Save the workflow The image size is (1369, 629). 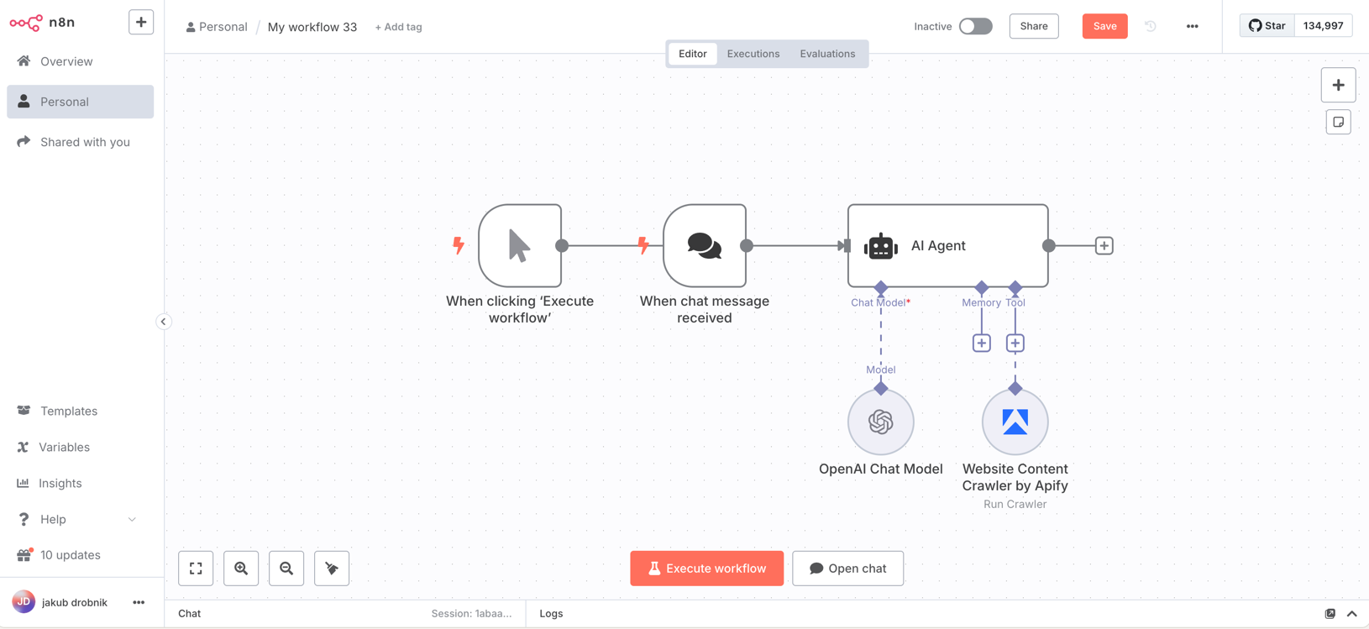click(1104, 26)
